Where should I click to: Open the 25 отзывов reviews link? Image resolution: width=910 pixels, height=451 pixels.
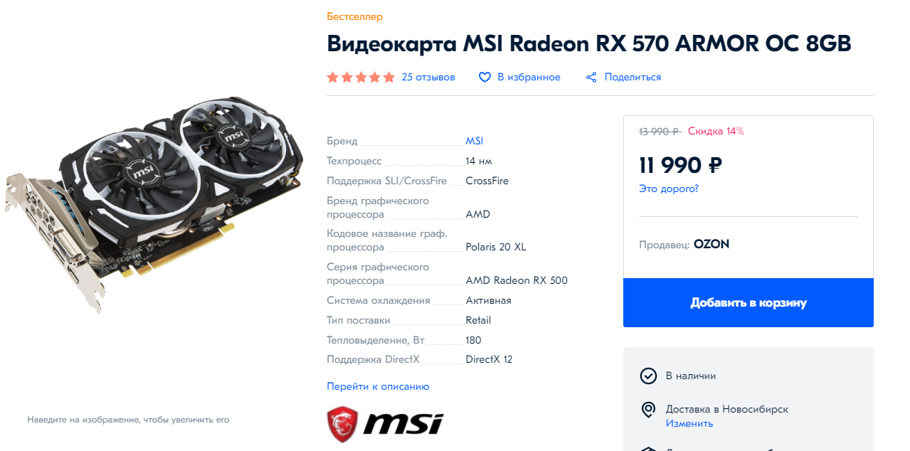[428, 77]
